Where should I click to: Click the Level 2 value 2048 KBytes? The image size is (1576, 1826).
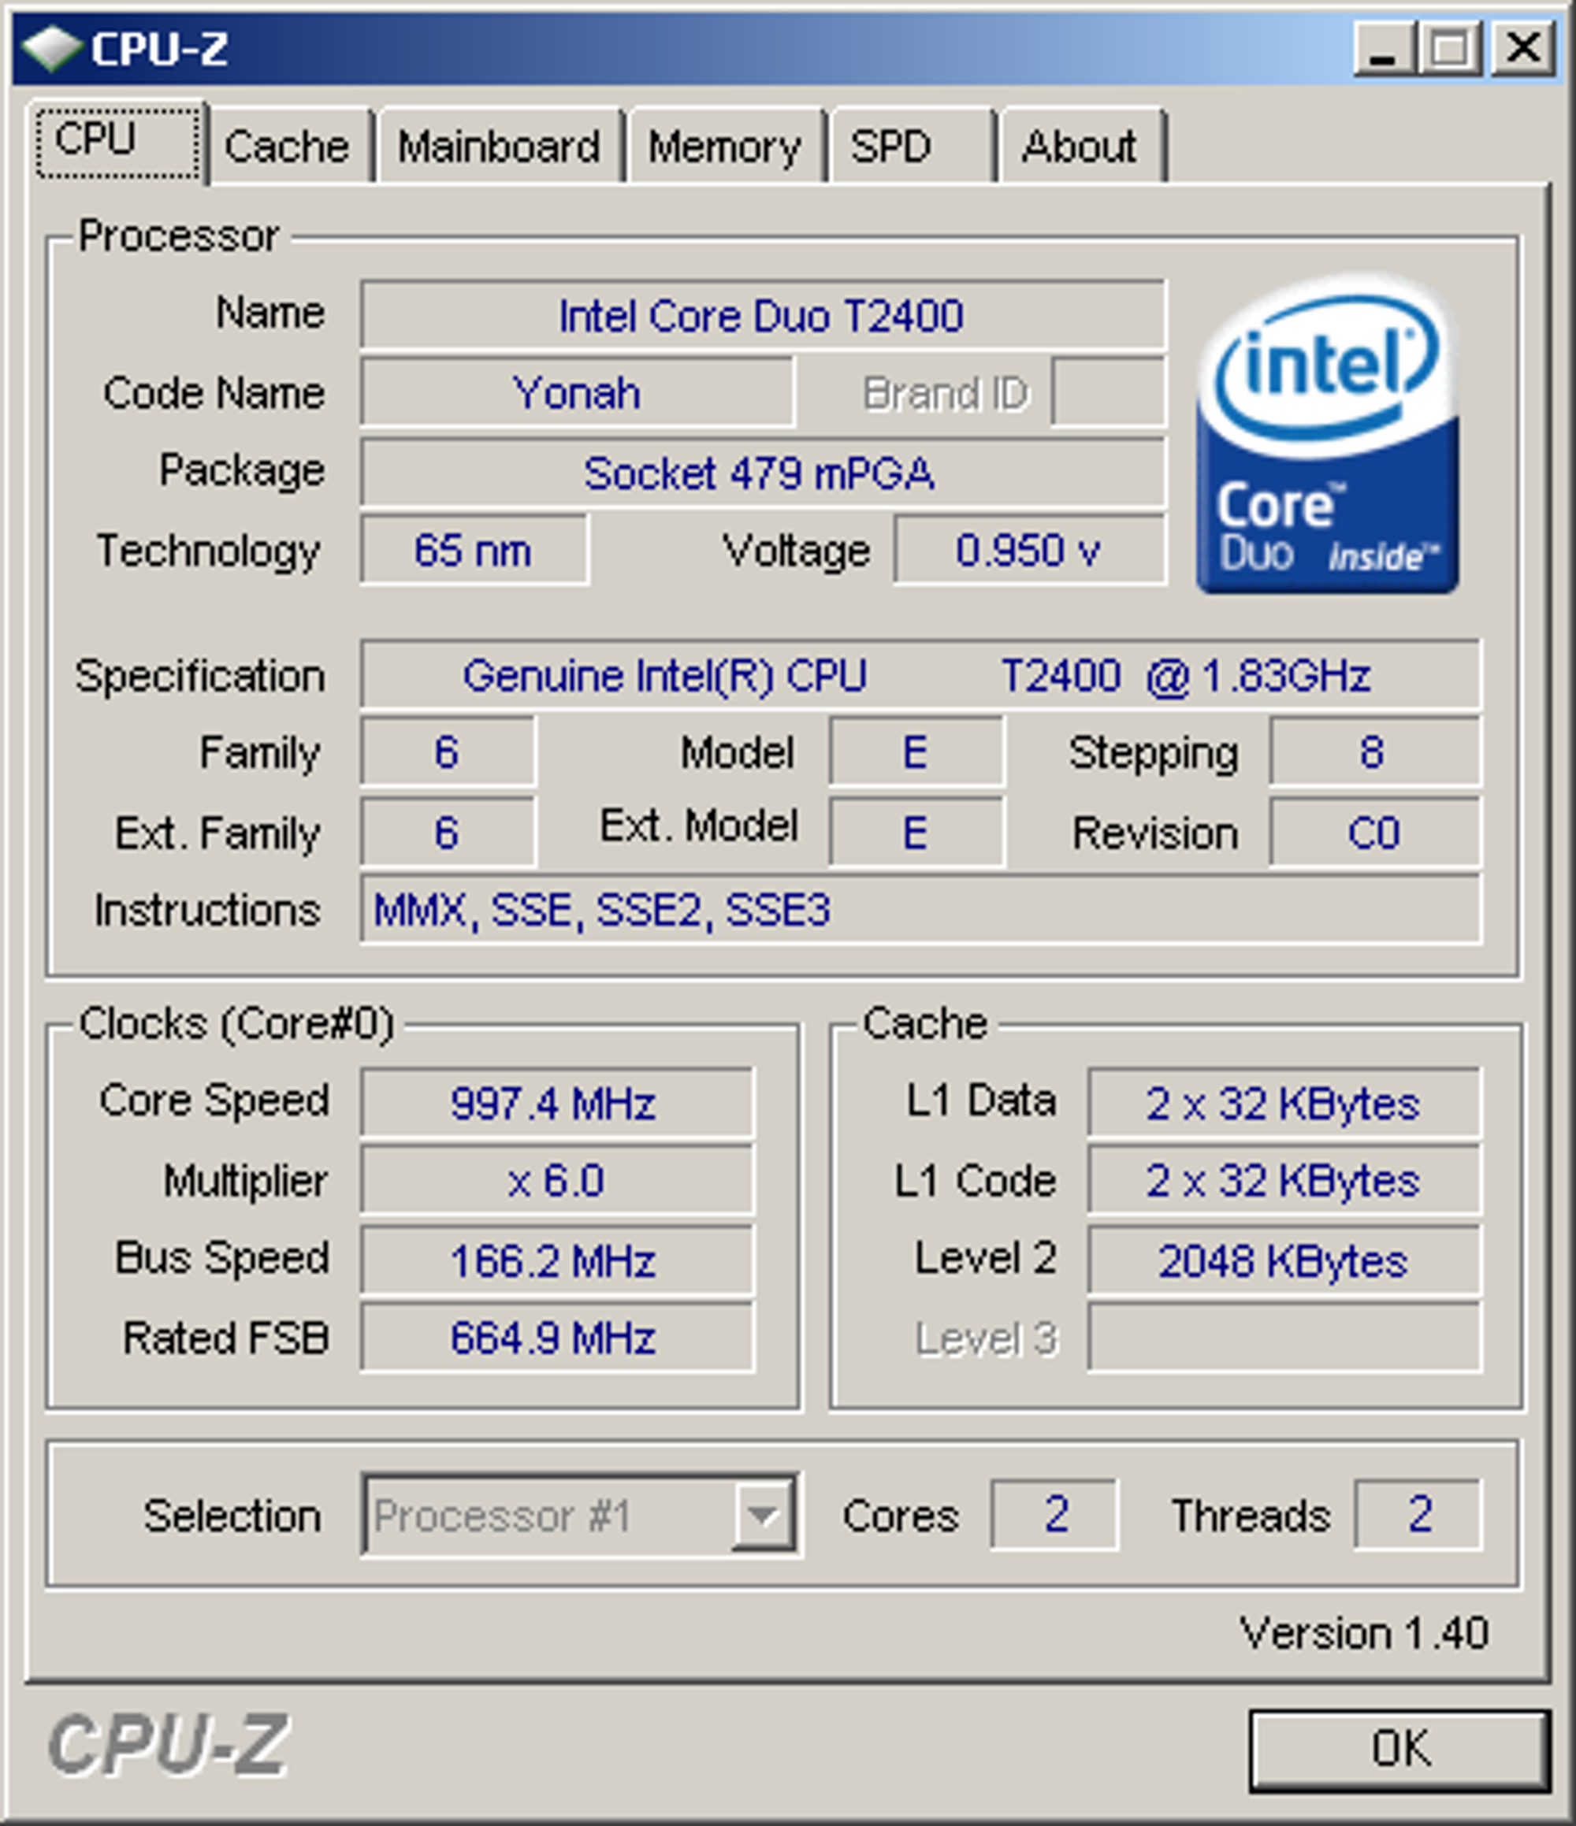[x=1284, y=1260]
